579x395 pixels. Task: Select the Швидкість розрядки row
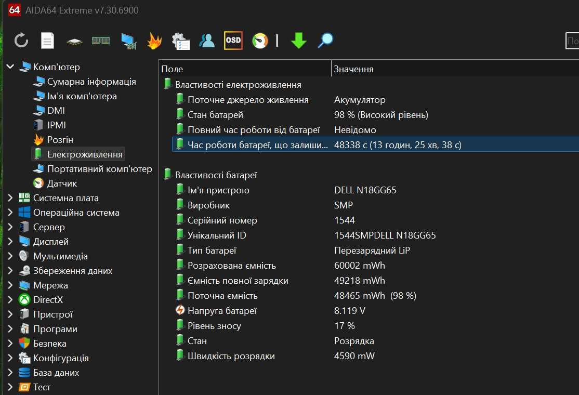[x=376, y=356]
